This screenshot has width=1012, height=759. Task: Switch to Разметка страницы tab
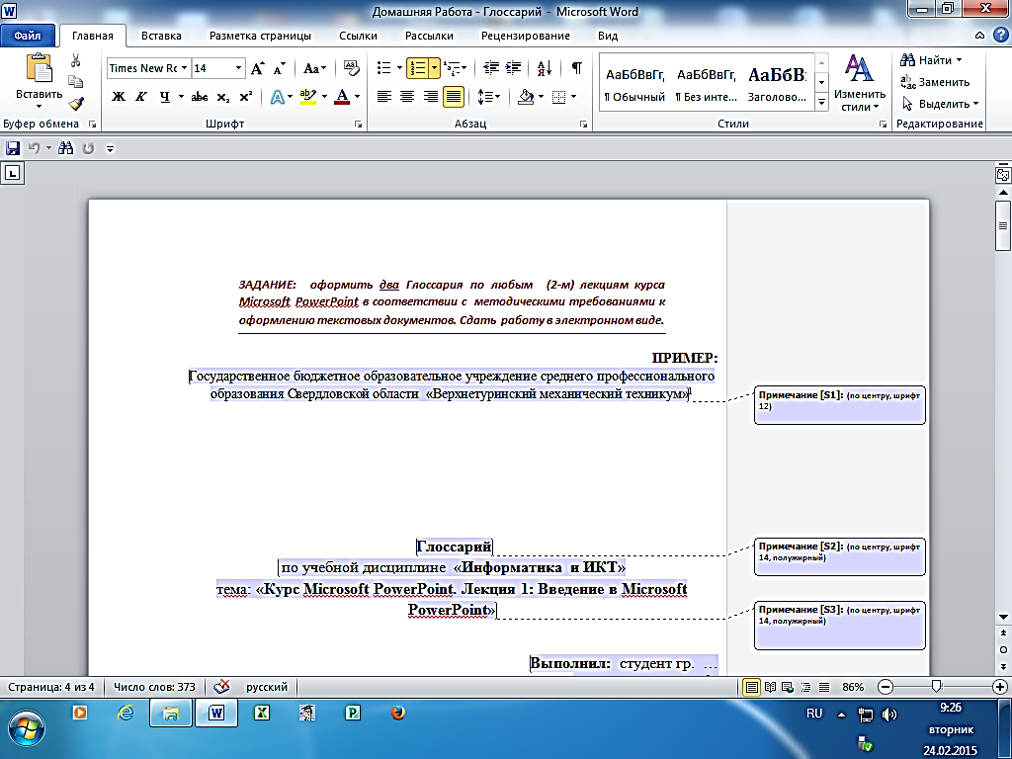click(x=260, y=36)
